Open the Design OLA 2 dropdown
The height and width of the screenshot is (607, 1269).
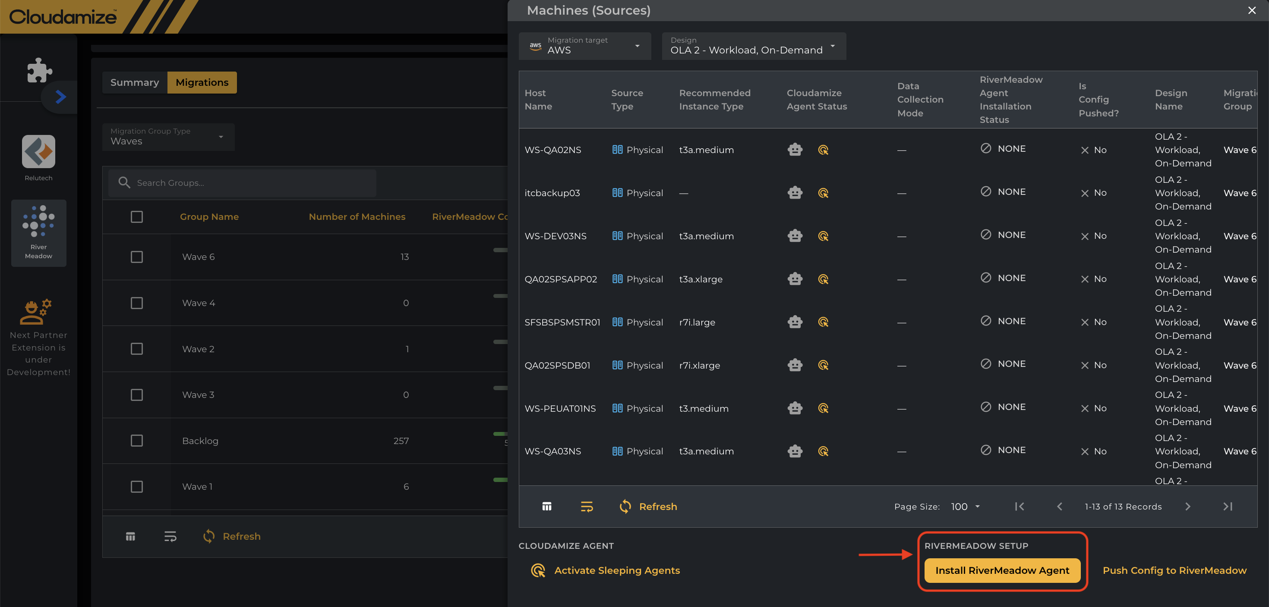point(753,46)
